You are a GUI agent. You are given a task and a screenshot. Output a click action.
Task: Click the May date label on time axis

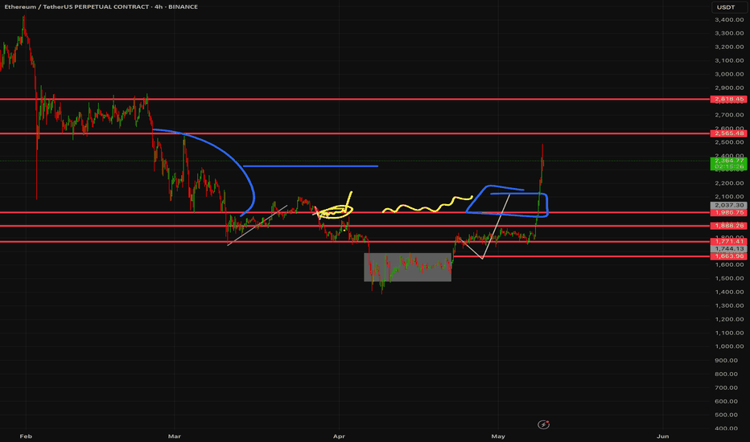click(x=498, y=436)
